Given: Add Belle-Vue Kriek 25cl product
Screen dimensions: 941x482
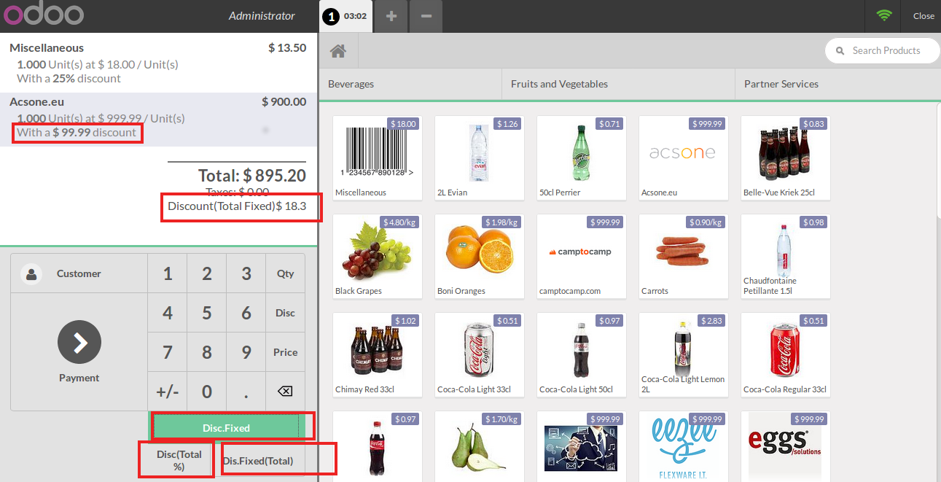Looking at the screenshot, I should coord(786,158).
